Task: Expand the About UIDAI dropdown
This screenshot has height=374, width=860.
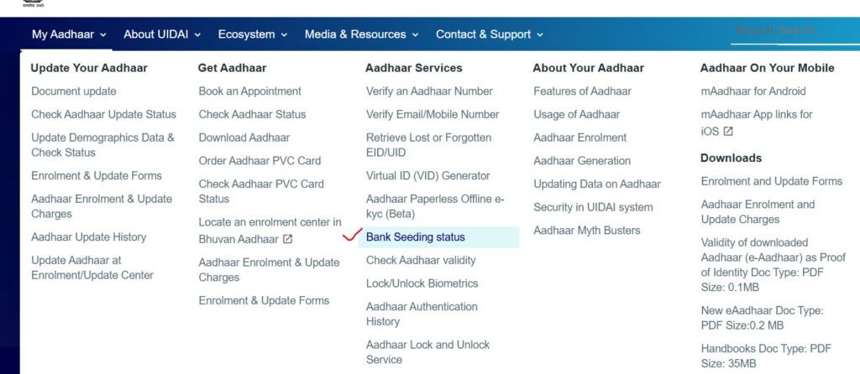Action: 162,34
